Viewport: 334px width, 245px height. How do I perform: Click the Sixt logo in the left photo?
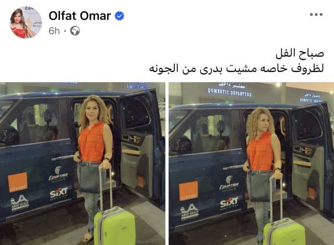pyautogui.click(x=59, y=193)
